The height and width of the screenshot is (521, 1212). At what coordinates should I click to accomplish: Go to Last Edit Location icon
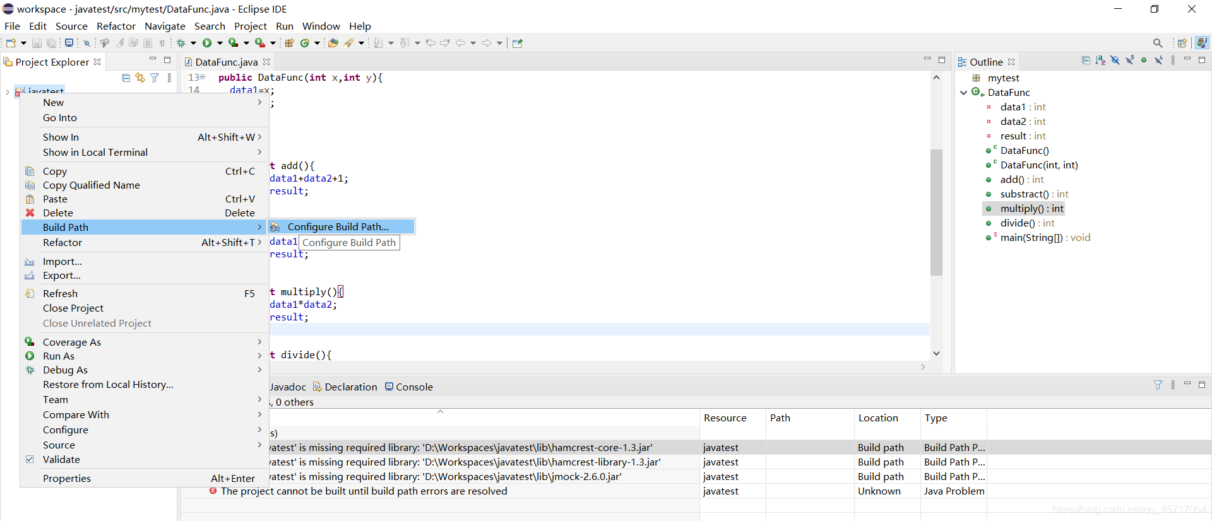tap(431, 43)
